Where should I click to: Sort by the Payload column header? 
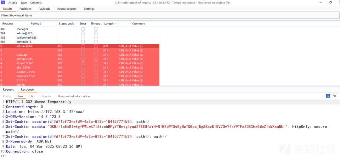(x=36, y=23)
